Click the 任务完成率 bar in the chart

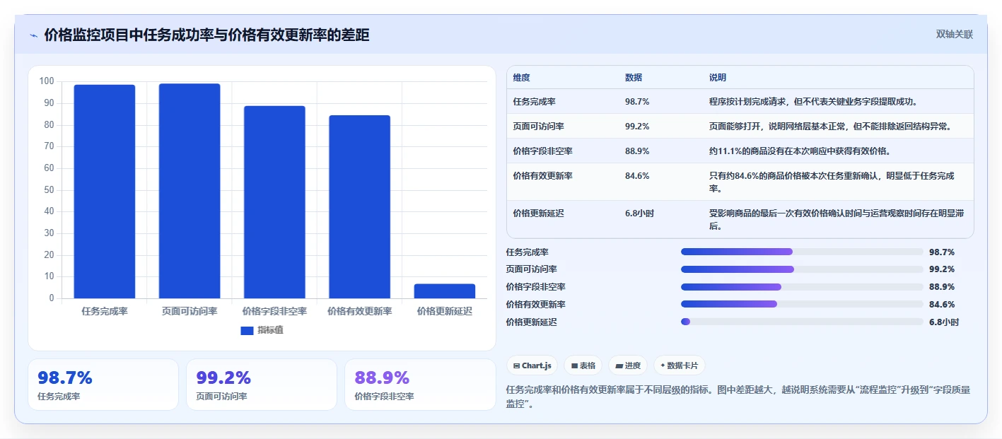[105, 192]
